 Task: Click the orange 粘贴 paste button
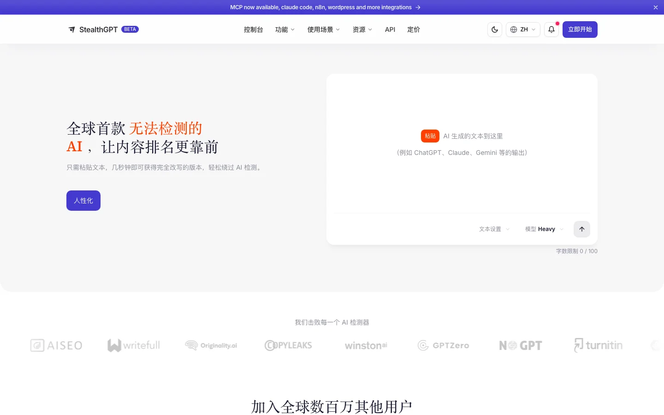430,136
